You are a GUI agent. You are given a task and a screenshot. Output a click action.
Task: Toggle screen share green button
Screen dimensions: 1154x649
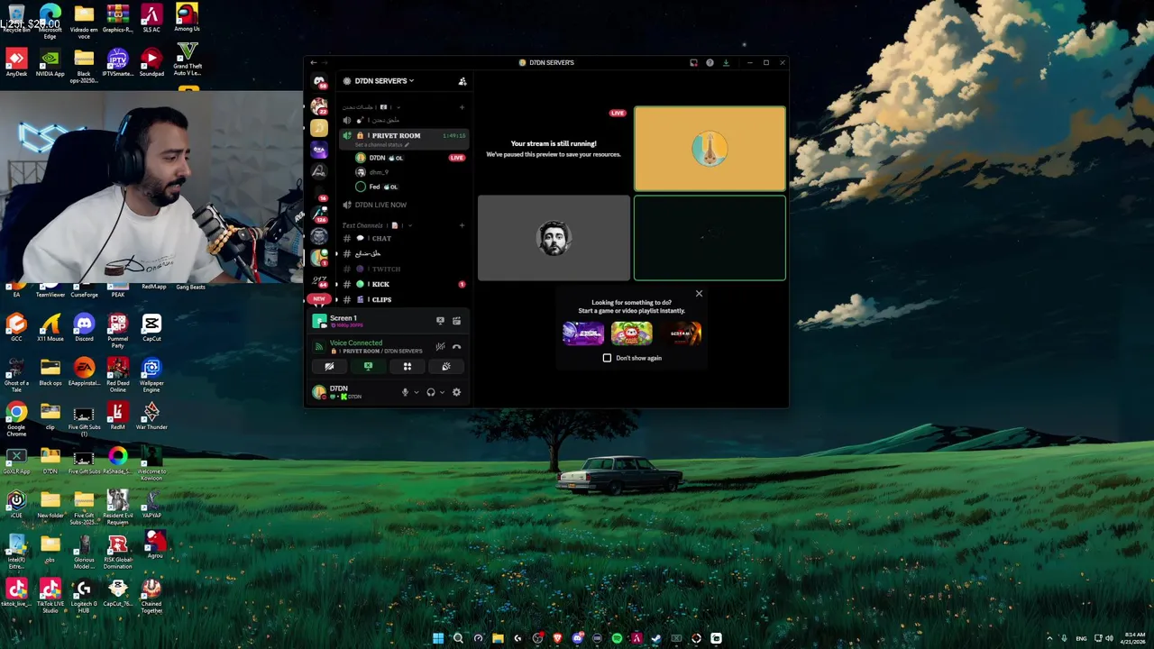(x=368, y=366)
